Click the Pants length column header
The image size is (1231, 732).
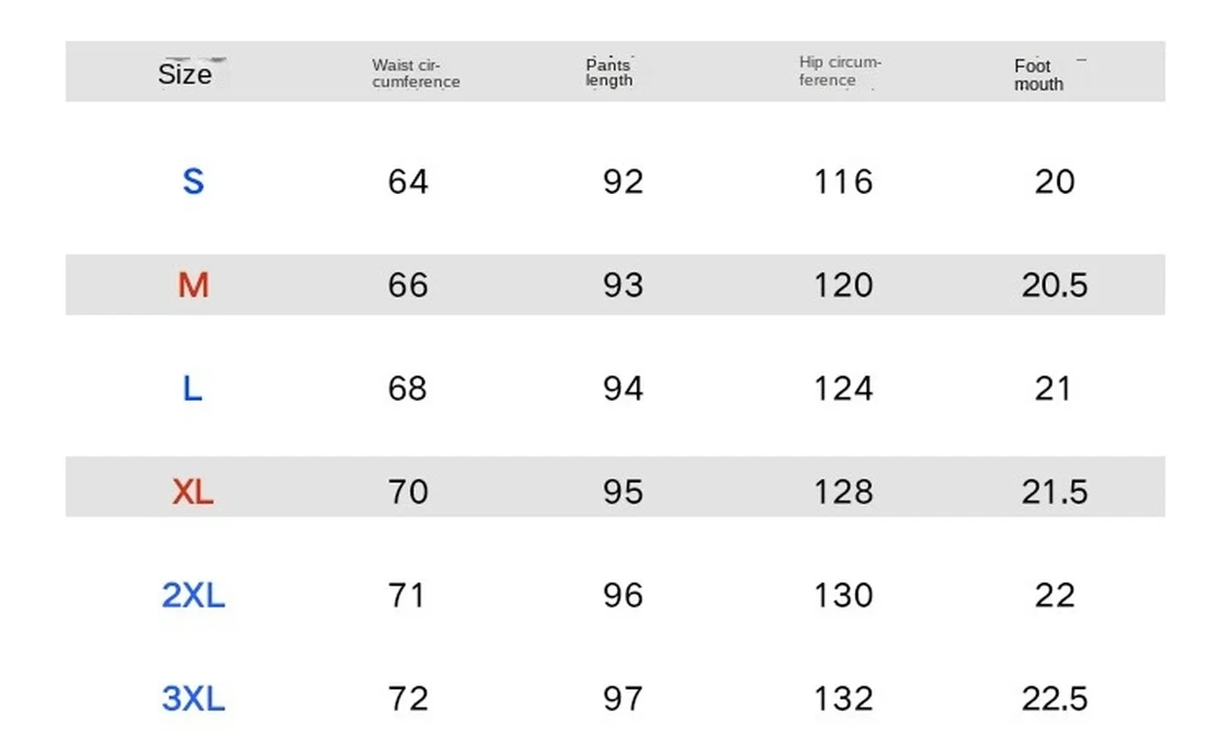click(610, 72)
